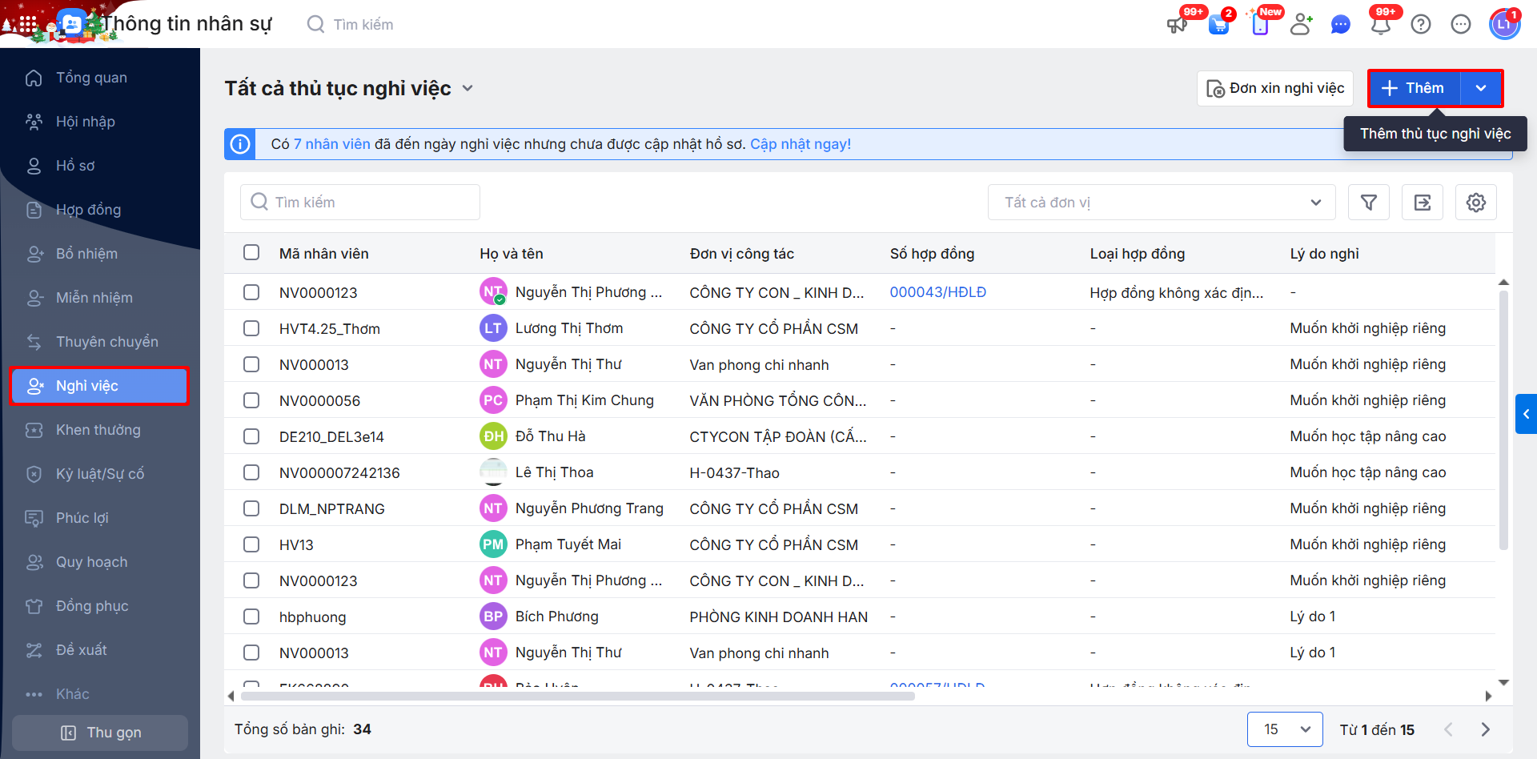Image resolution: width=1537 pixels, height=759 pixels.
Task: Click the Cập nhật ngay! link
Action: click(x=800, y=144)
